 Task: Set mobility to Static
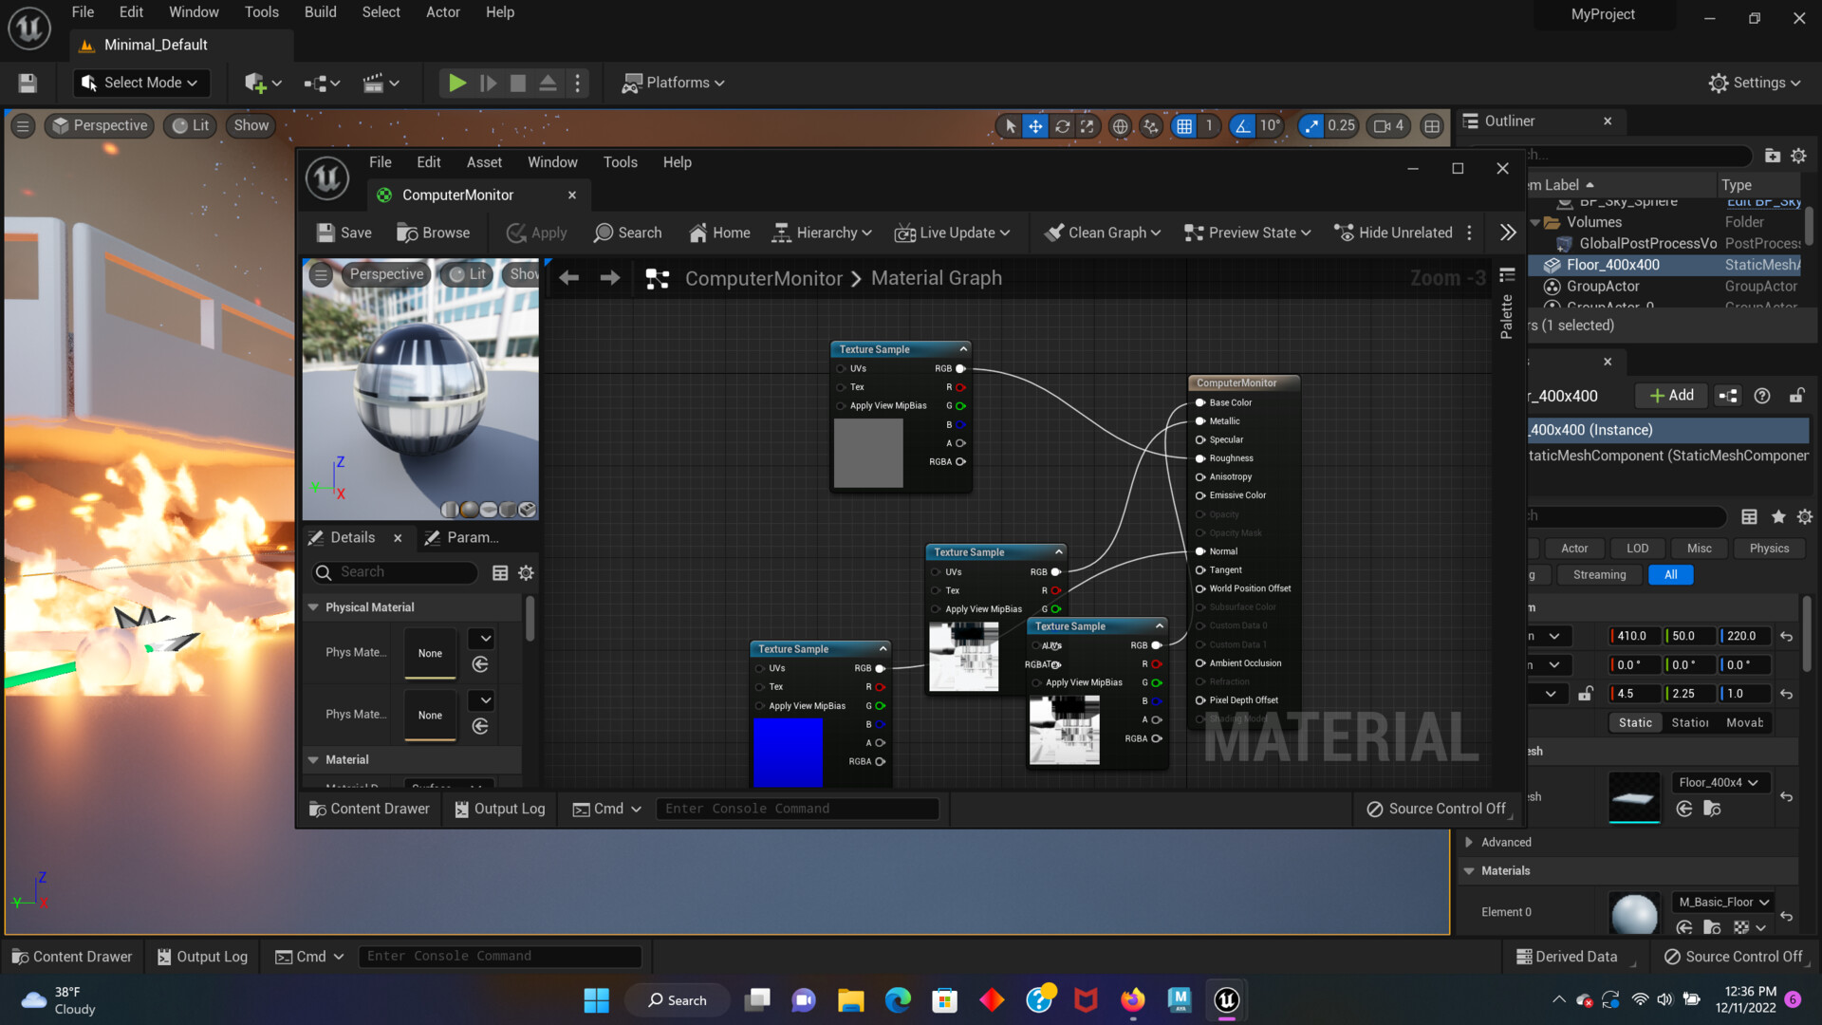[1635, 722]
